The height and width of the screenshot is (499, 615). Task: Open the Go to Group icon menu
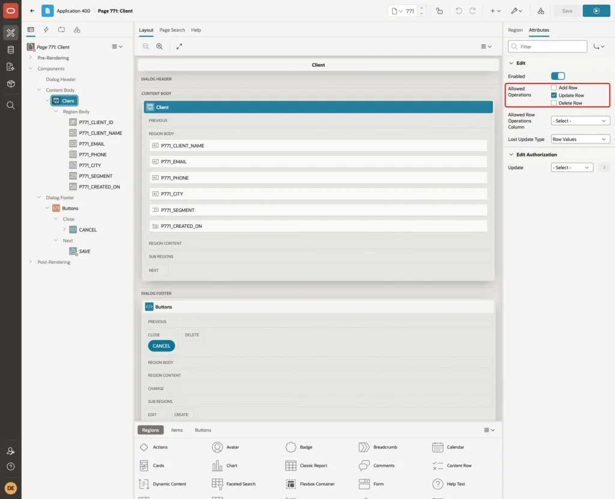pyautogui.click(x=599, y=47)
